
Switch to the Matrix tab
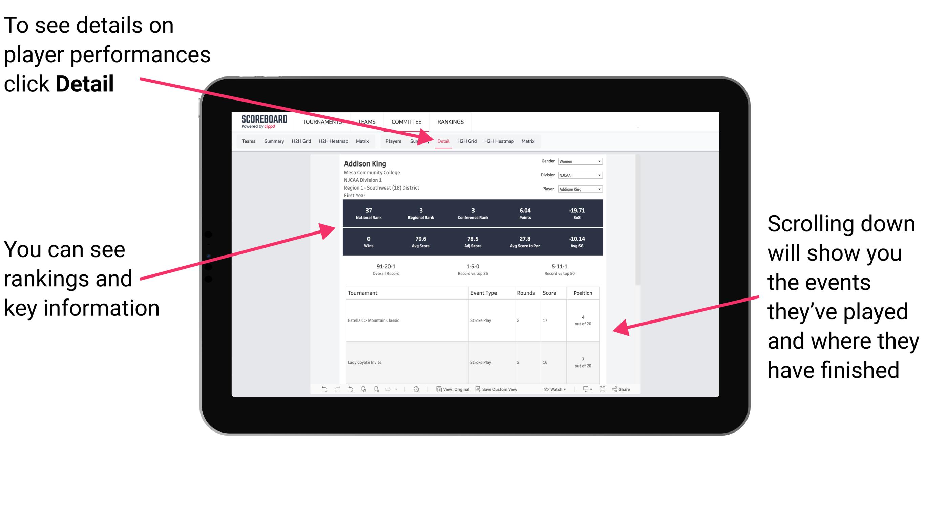coord(529,142)
